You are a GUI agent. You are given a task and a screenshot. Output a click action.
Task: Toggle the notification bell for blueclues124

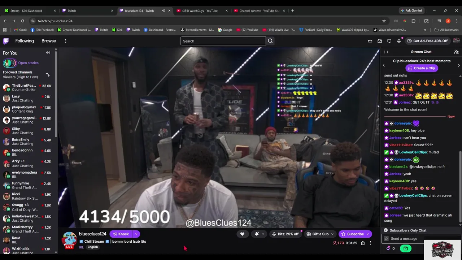pos(257,234)
